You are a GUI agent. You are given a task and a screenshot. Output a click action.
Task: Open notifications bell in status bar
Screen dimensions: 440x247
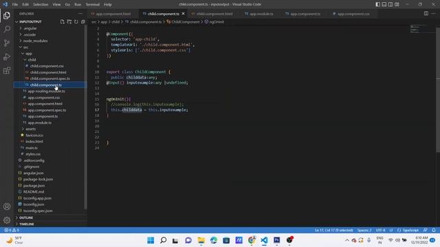(434, 230)
